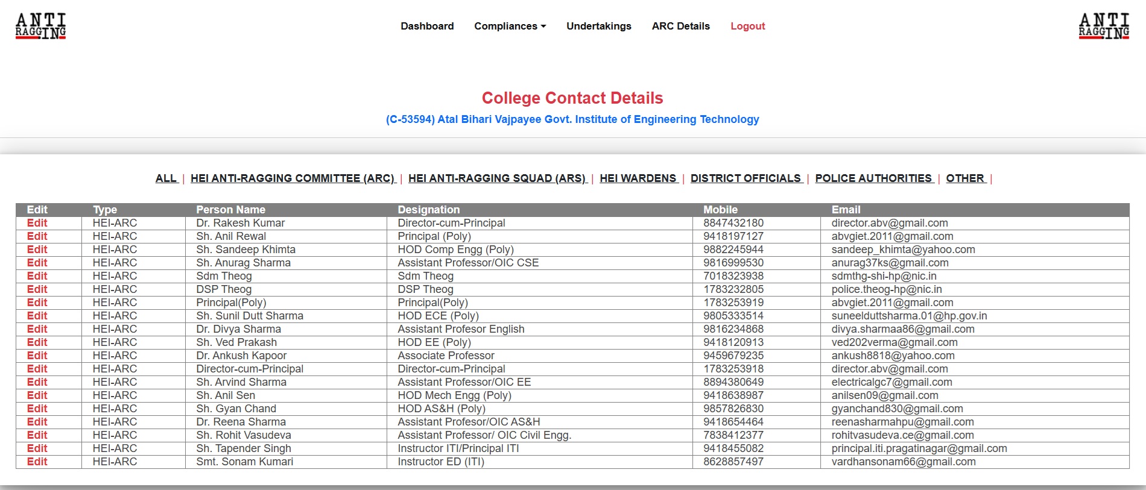Open ARC Details in navigation
Screen dimensions: 1146x490
pyautogui.click(x=680, y=26)
